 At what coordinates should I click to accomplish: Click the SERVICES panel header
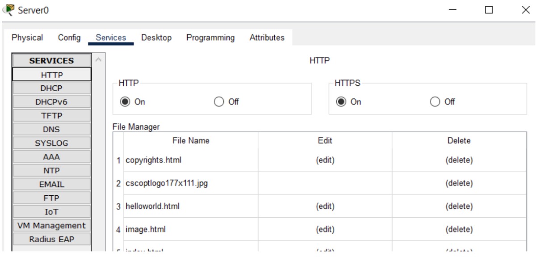(x=52, y=61)
